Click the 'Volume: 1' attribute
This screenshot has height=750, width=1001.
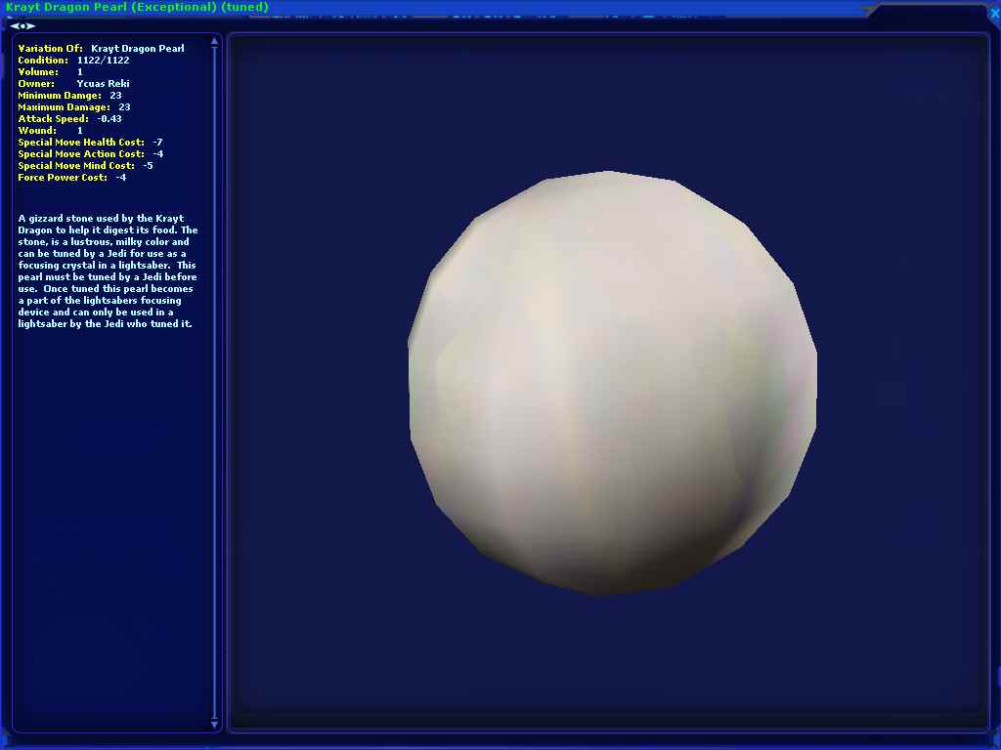pyautogui.click(x=51, y=72)
